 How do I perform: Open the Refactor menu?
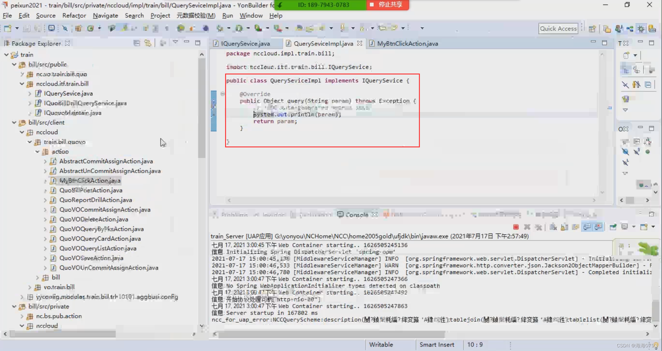pyautogui.click(x=74, y=15)
